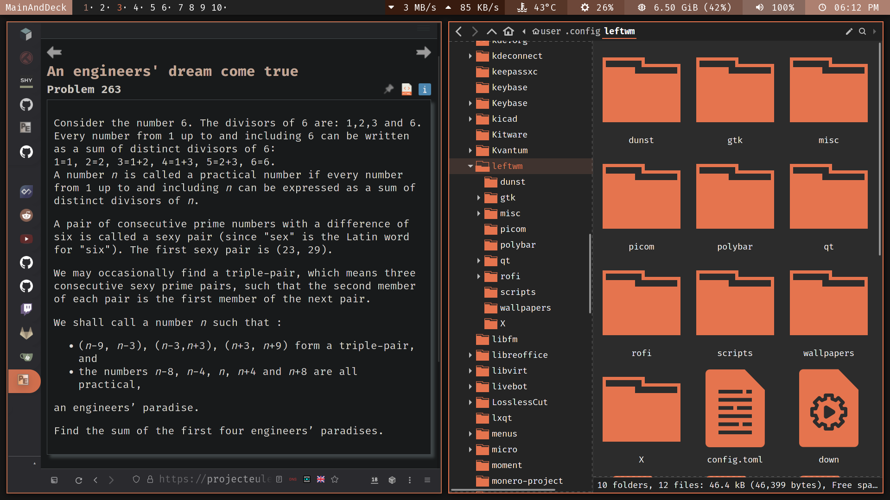Screen dimensions: 890x500
Task: Expand the rofi folder in tree
Action: (x=479, y=276)
